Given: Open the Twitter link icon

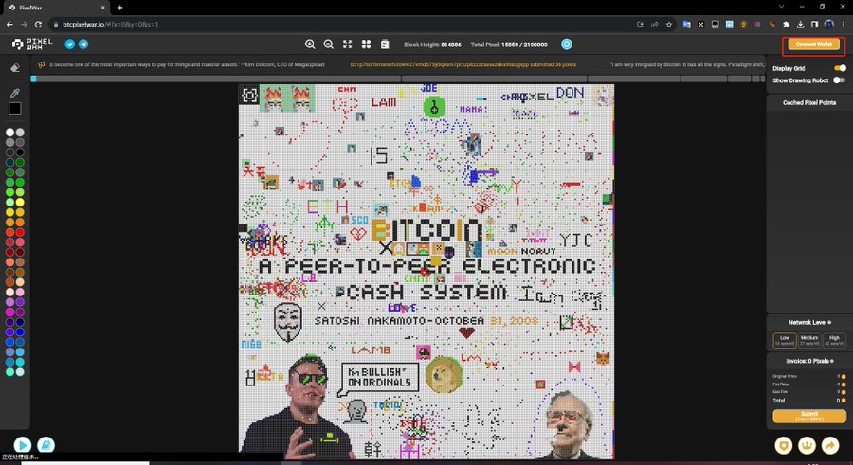Looking at the screenshot, I should [x=69, y=45].
